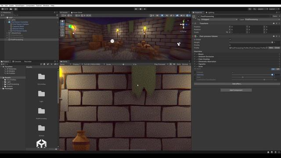Click the Clone profile button
Screen dimensions: 281x158
tap(277, 48)
